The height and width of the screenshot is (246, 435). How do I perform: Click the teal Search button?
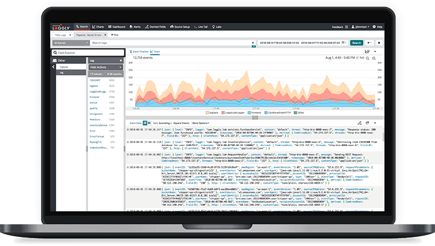pos(356,42)
